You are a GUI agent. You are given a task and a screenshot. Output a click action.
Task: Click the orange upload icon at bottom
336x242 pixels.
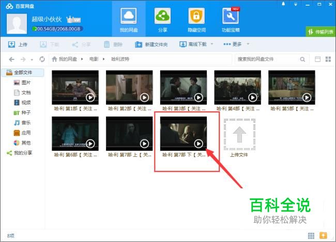323,235
